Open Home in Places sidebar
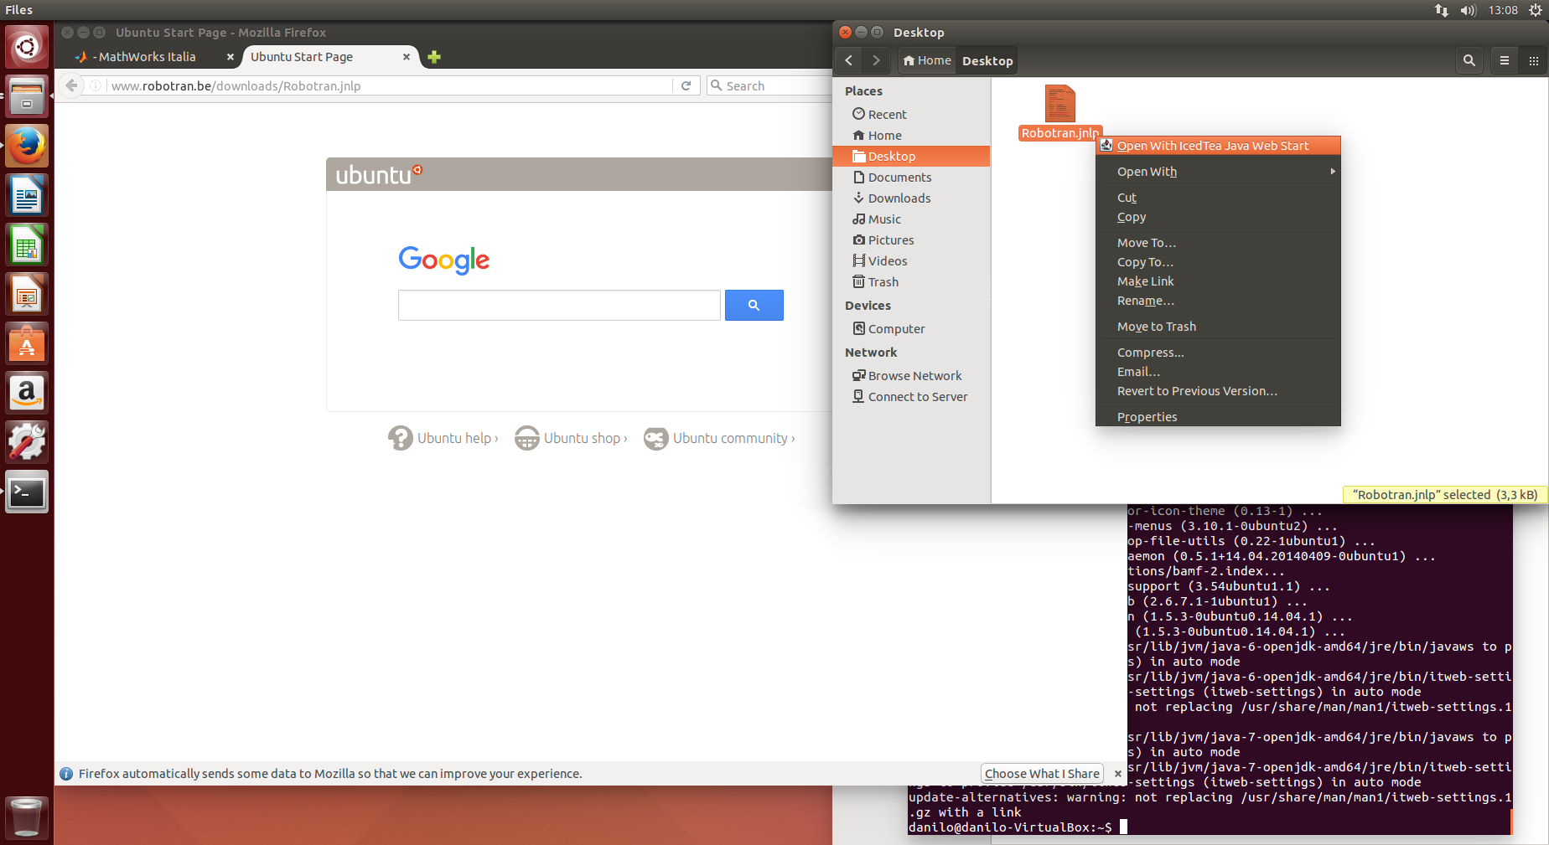Viewport: 1549px width, 845px height. 911,136
